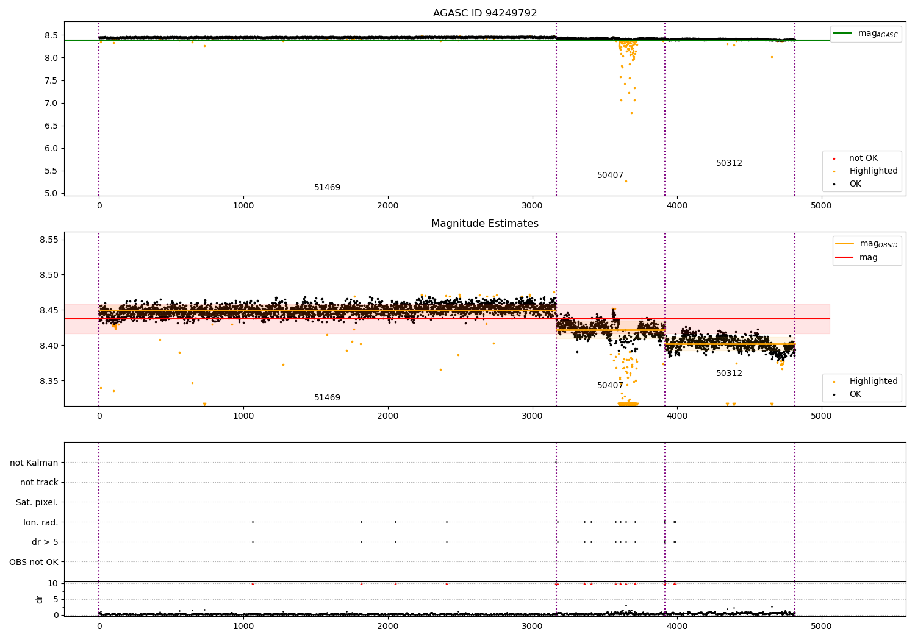Click the y-axis tick '8.35' in middle plot
Image resolution: width=915 pixels, height=640 pixels.
click(x=48, y=381)
